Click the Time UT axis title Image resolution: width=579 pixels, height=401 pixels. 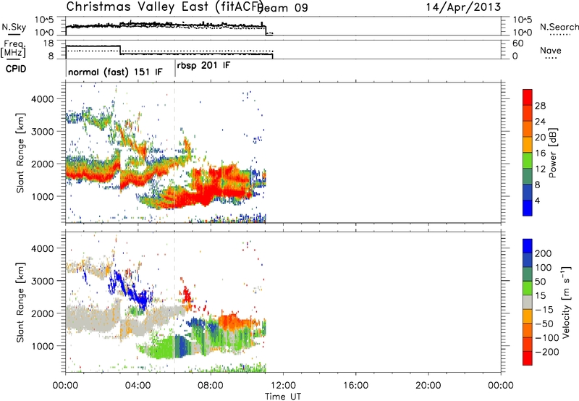(x=283, y=397)
